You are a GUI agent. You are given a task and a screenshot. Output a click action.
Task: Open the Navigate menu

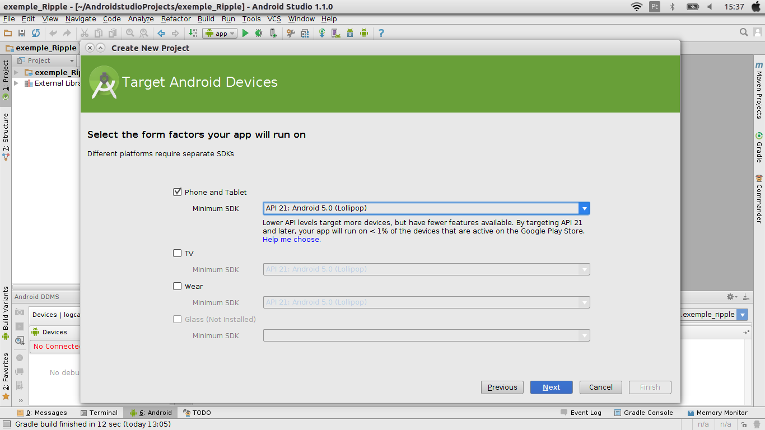[x=81, y=18]
